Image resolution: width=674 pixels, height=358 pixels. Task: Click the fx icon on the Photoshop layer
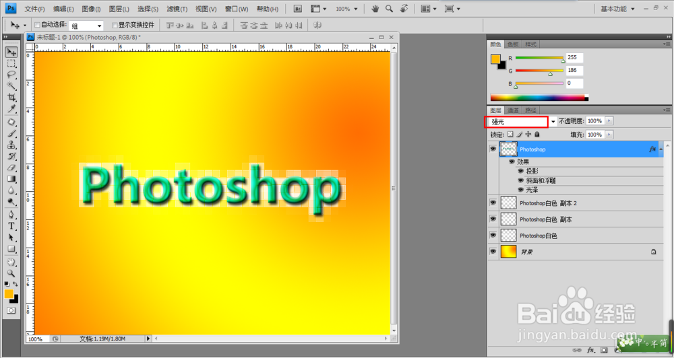point(652,149)
